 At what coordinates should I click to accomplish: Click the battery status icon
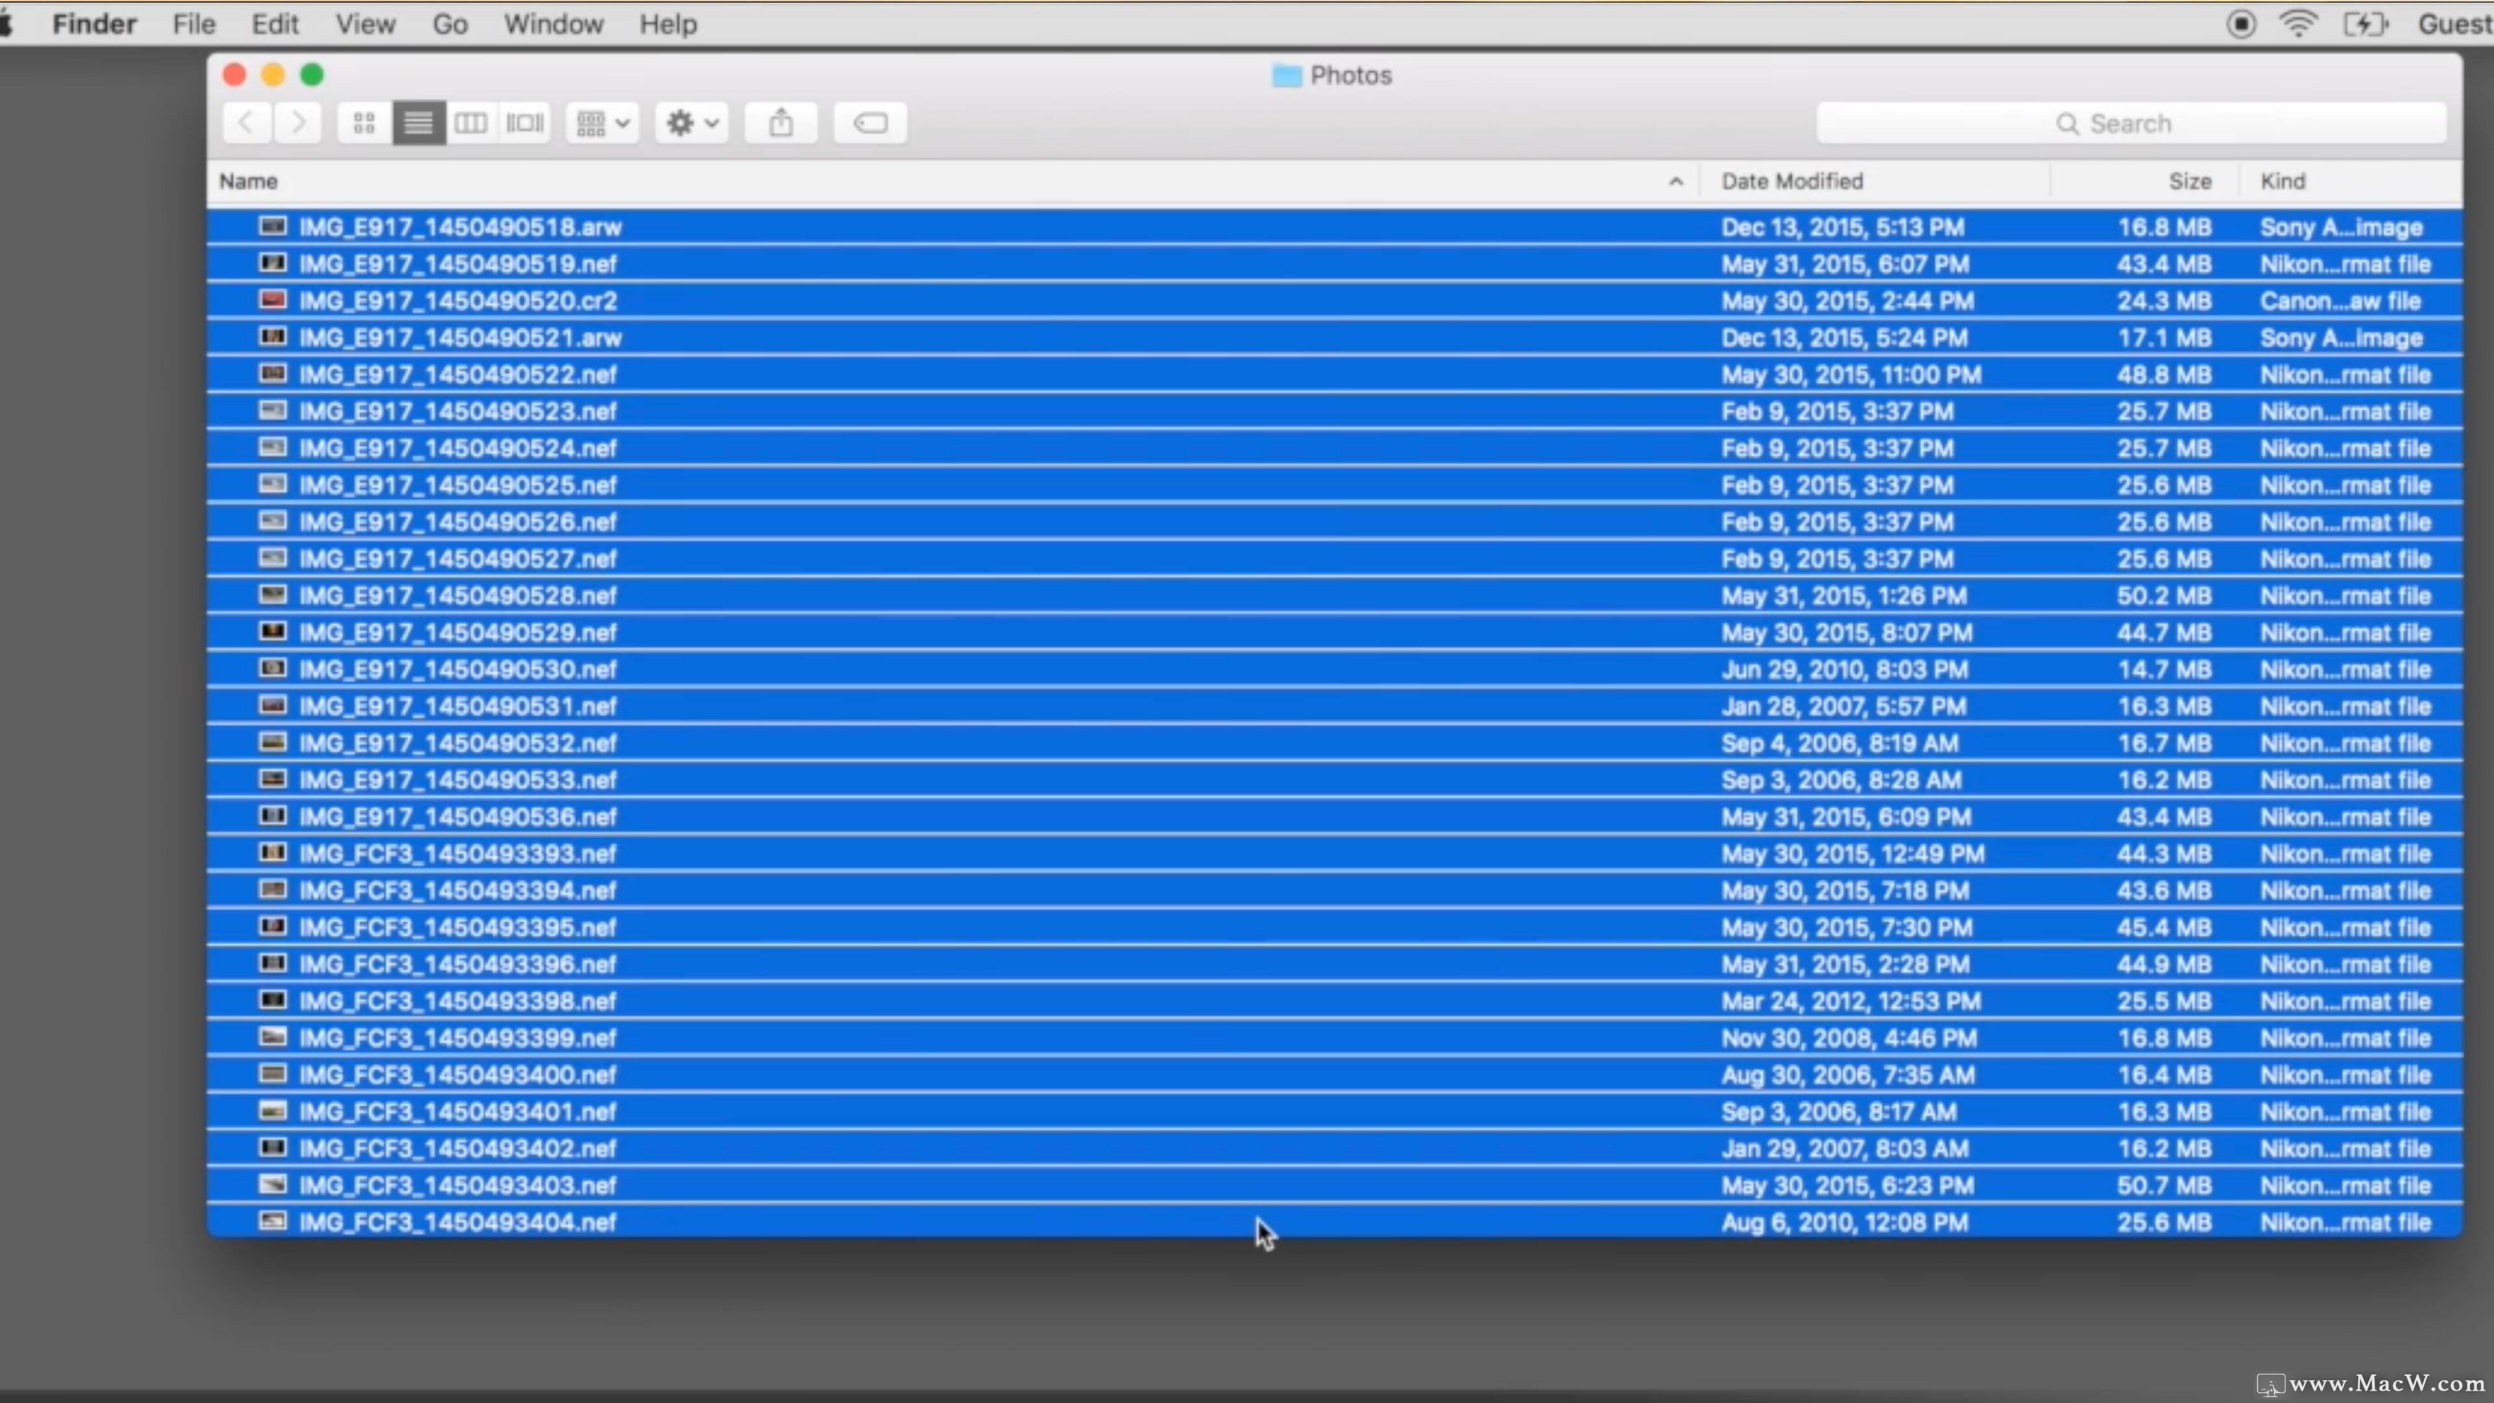tap(2365, 23)
